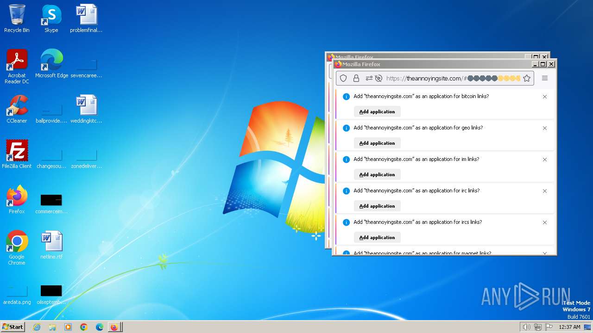Open the Action Center flag icon

[x=549, y=327]
